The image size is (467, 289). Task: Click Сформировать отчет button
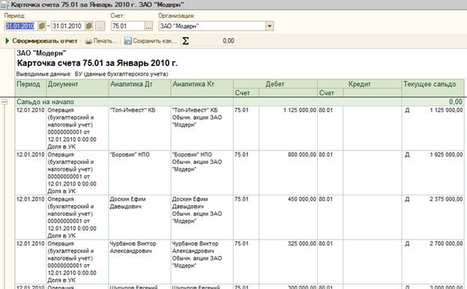coord(42,41)
